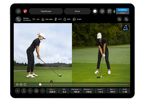144x101 pixels.
Task: Go to the previous shot
Action: point(18,91)
